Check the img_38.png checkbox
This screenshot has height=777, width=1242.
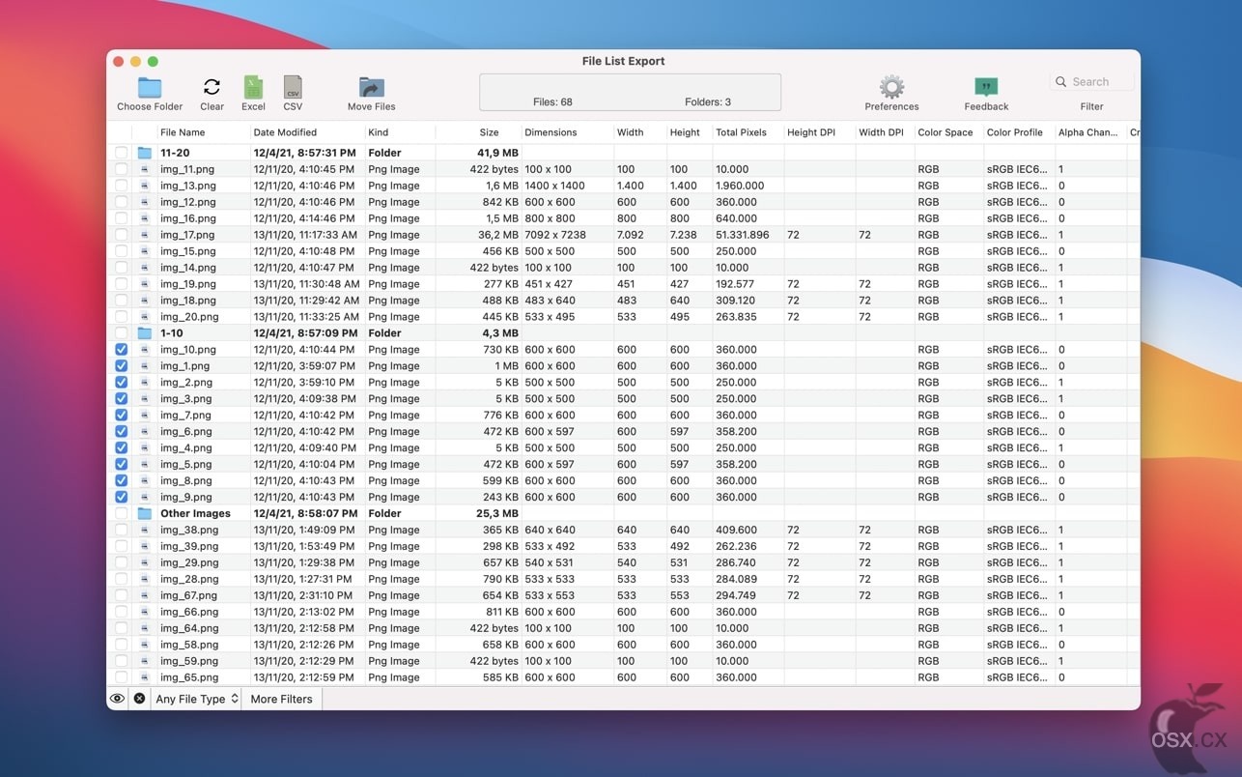pos(121,531)
